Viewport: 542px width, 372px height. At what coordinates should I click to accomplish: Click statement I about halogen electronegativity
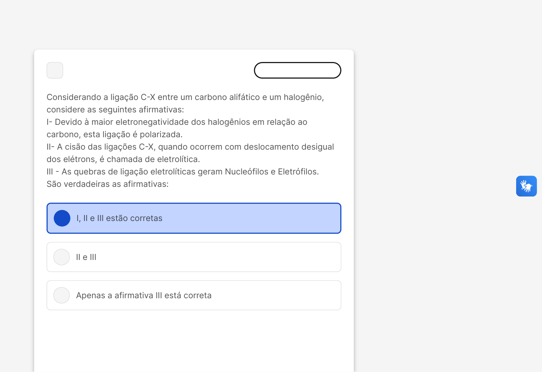coord(177,122)
